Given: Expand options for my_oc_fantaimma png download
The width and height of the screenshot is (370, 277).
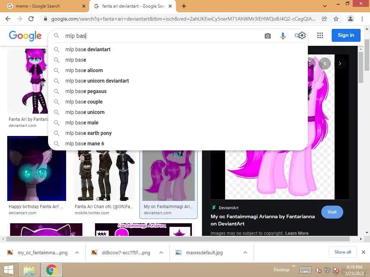Looking at the screenshot, I should pos(77,252).
